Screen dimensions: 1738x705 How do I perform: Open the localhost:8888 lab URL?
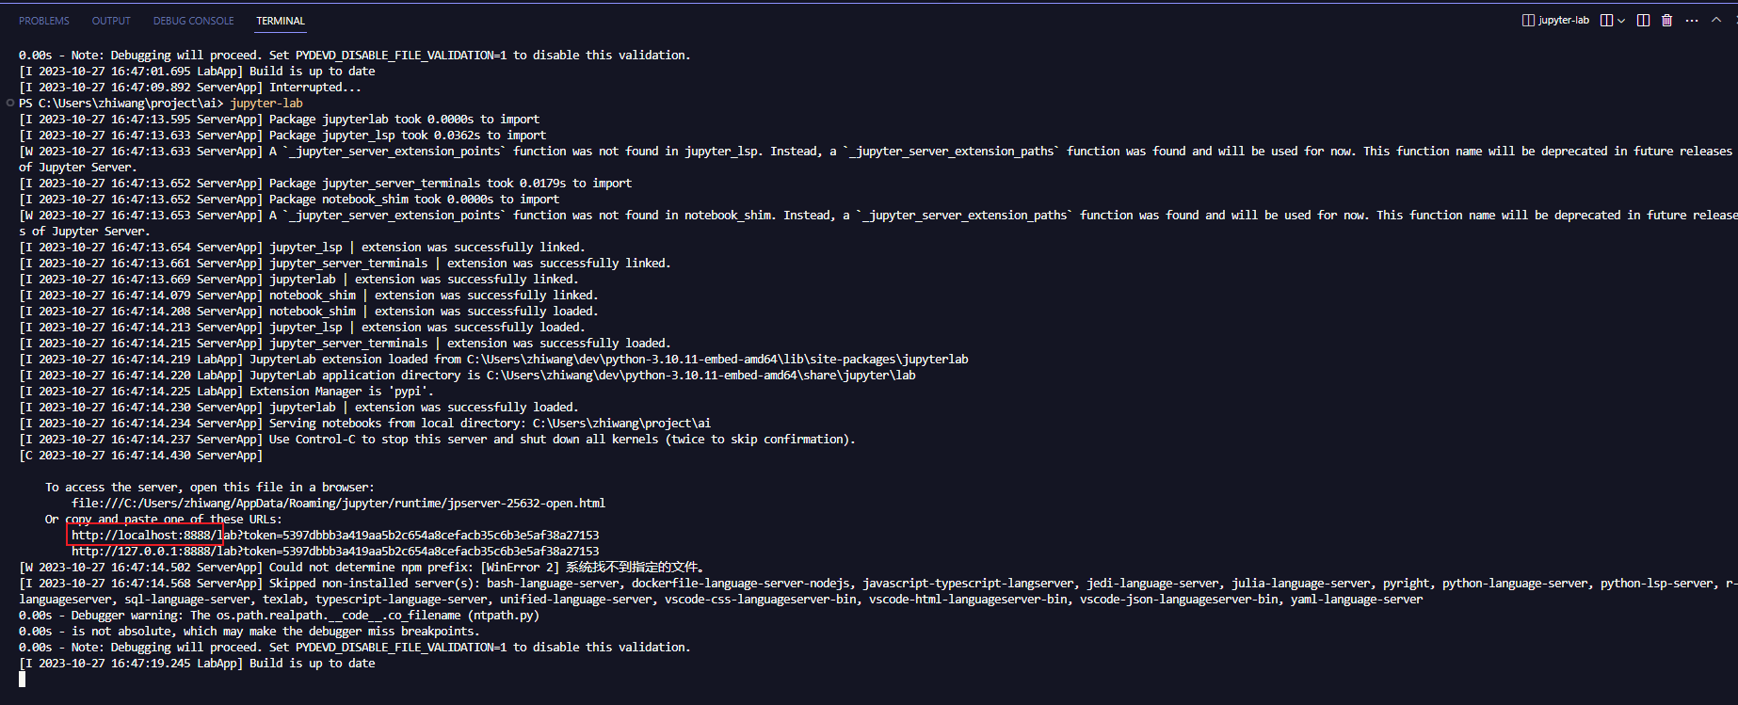pos(335,535)
